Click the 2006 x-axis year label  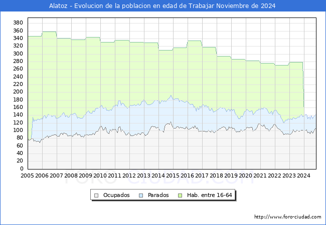pos(42,175)
